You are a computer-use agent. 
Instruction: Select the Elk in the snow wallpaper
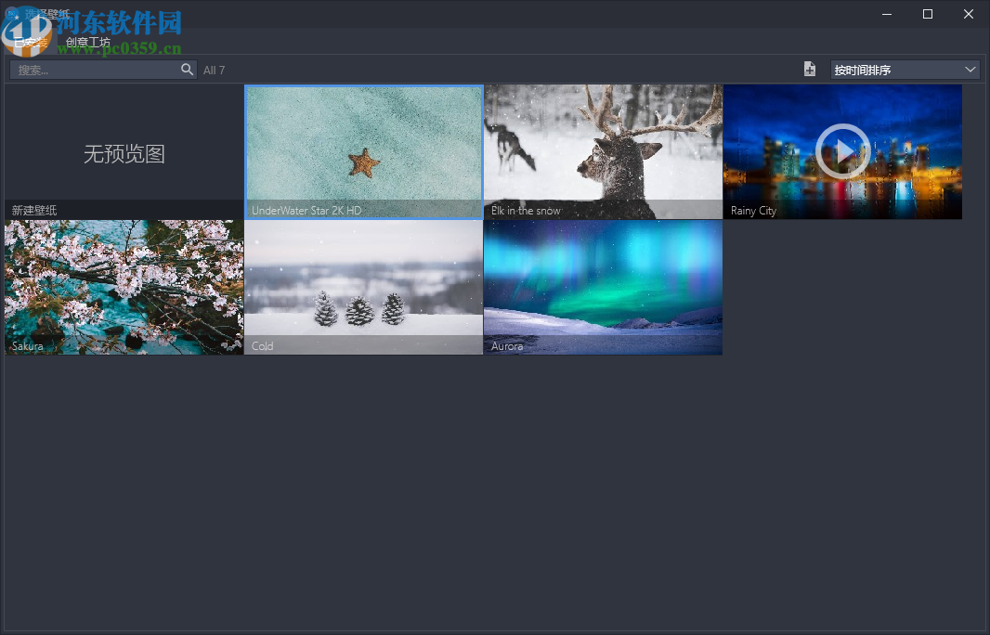[603, 152]
